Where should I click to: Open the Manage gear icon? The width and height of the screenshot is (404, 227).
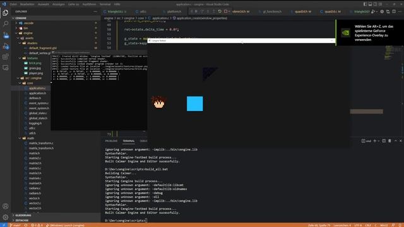point(6,217)
